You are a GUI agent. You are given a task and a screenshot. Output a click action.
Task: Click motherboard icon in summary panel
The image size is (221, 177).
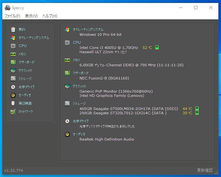coord(67,73)
